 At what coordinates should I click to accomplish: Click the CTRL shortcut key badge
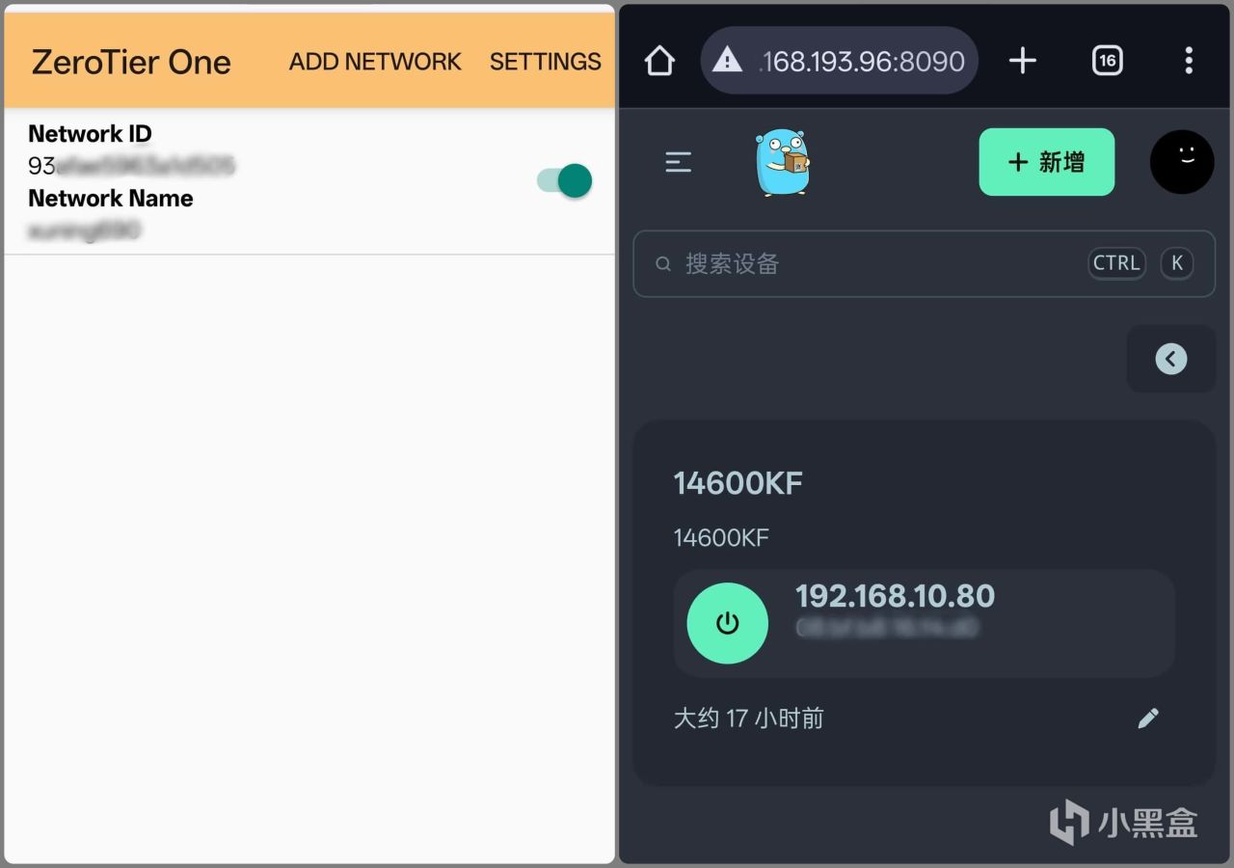click(x=1116, y=263)
